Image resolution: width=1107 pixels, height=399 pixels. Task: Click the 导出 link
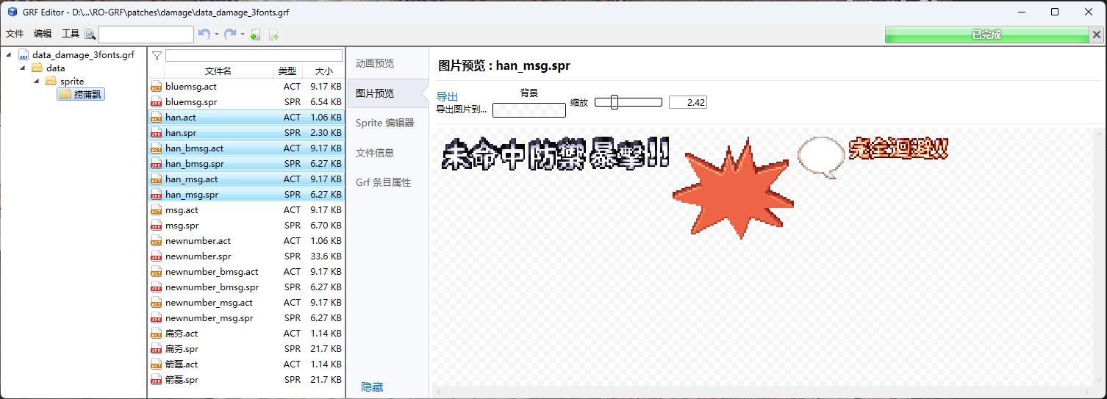447,96
